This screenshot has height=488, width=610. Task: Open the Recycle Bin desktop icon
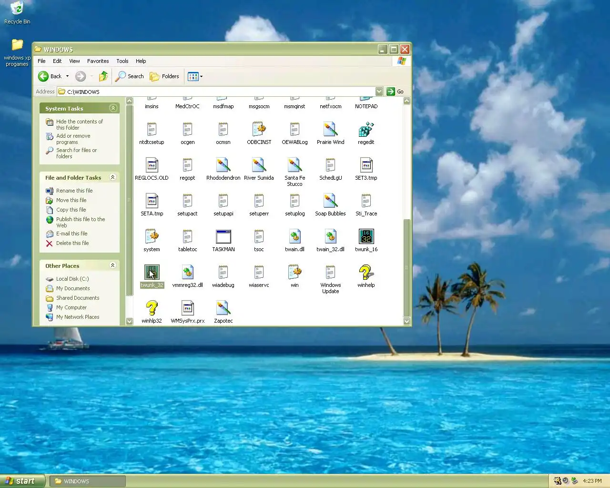pyautogui.click(x=17, y=9)
